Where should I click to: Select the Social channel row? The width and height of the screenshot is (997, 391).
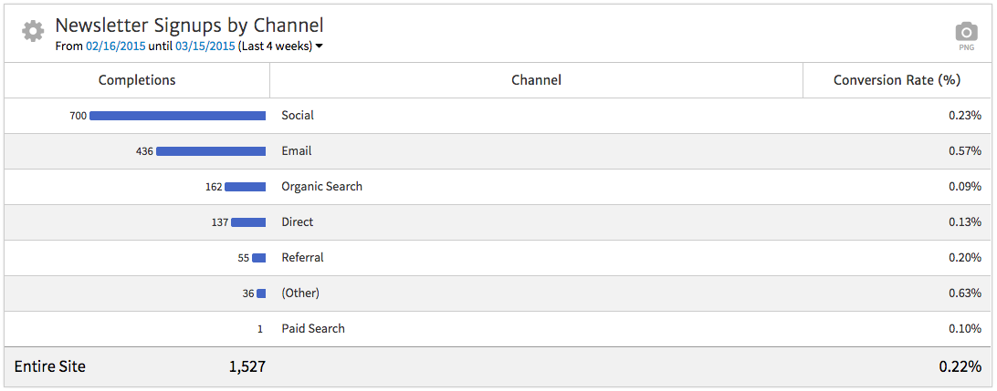coord(298,116)
